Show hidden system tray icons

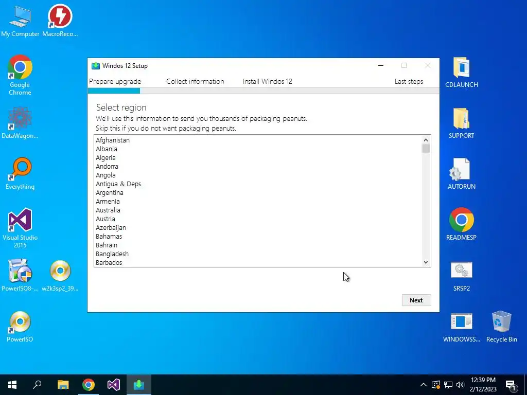click(424, 385)
